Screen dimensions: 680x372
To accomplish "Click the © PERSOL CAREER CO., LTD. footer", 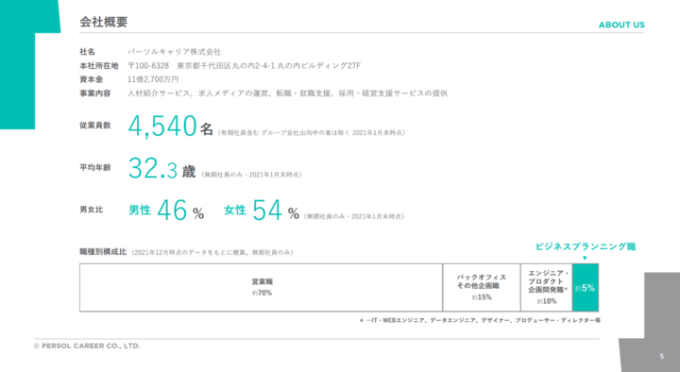I will pyautogui.click(x=87, y=346).
